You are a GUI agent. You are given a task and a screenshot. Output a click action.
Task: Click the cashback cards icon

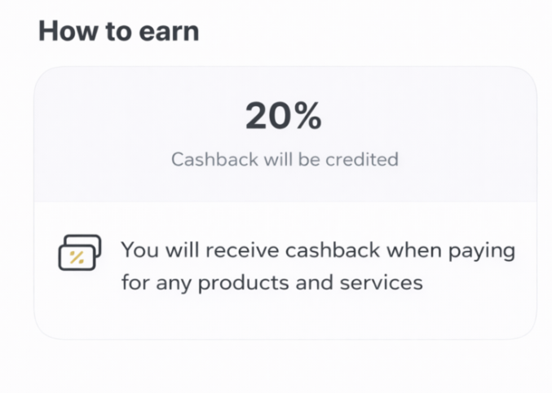pyautogui.click(x=79, y=253)
